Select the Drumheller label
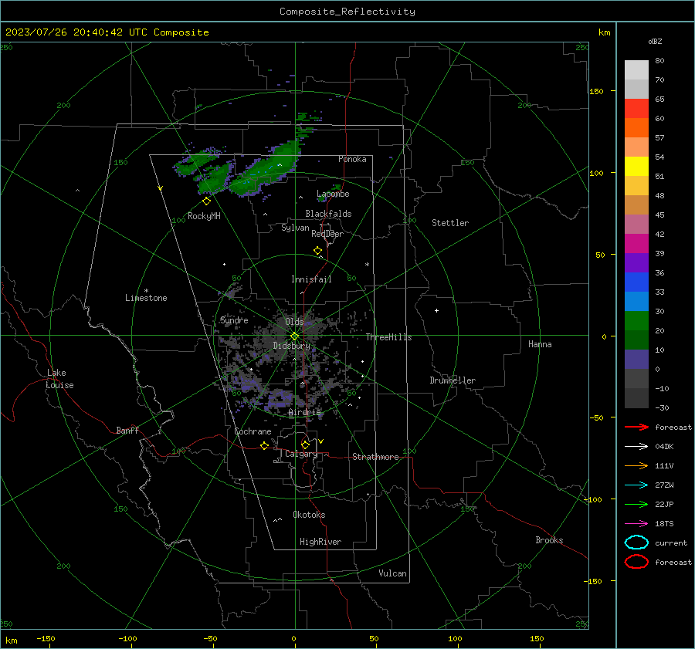Screen dimensions: 695x649 pyautogui.click(x=453, y=380)
